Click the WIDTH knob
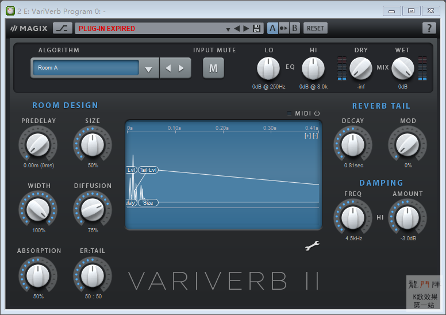The height and width of the screenshot is (315, 446). click(38, 210)
